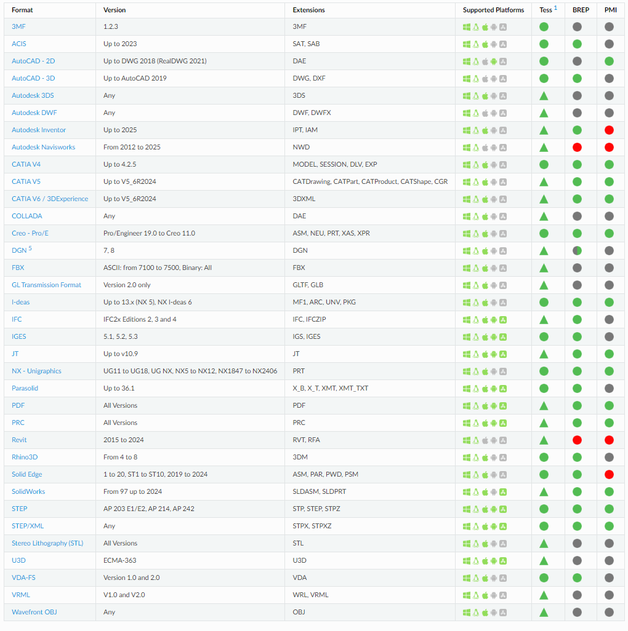Image resolution: width=628 pixels, height=631 pixels.
Task: Click the grey BREP dot for COLLADA
Action: coord(578,216)
